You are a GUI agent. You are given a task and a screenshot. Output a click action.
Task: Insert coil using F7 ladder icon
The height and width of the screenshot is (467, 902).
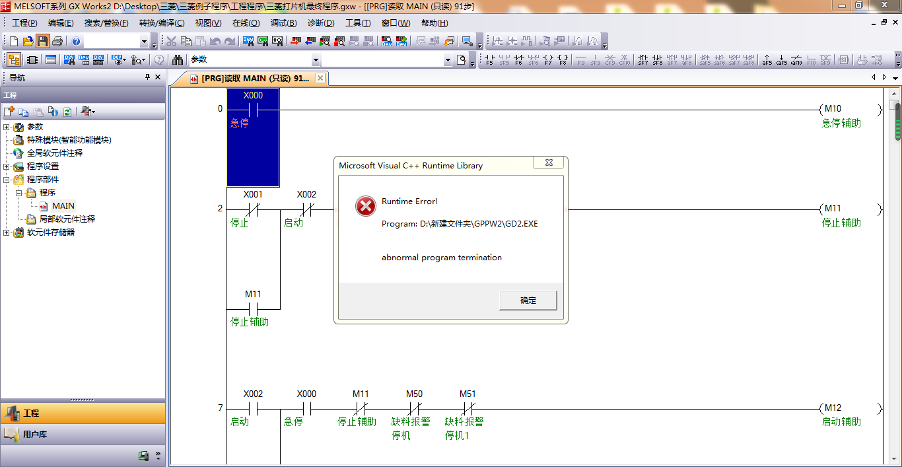coord(548,60)
